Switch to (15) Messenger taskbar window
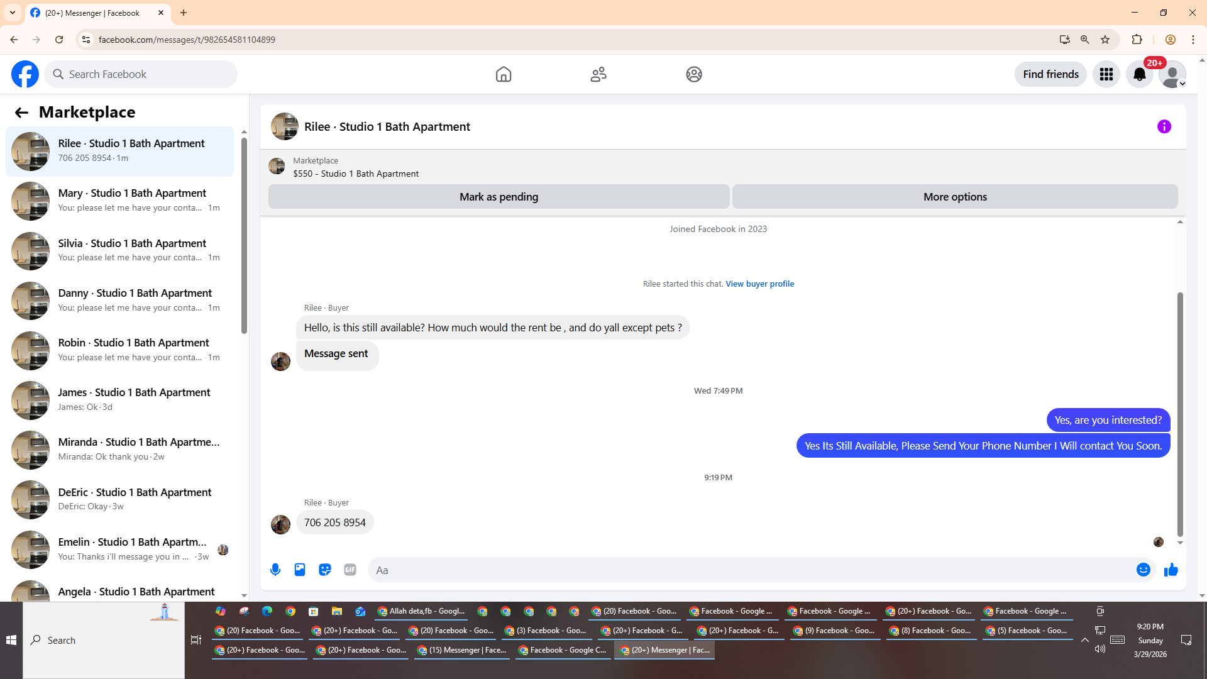1207x679 pixels. point(462,650)
